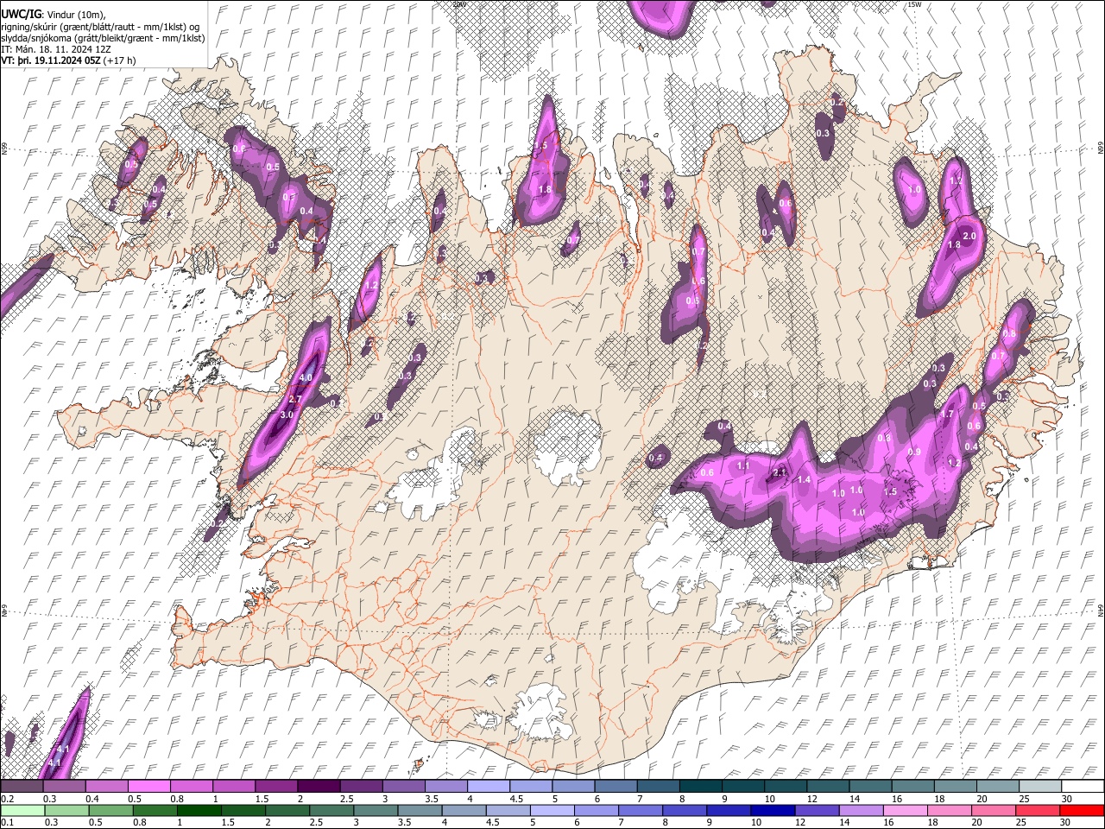Image resolution: width=1105 pixels, height=829 pixels.
Task: Choose lower legend swatch between 12 and 14
Action: pyautogui.click(x=818, y=810)
